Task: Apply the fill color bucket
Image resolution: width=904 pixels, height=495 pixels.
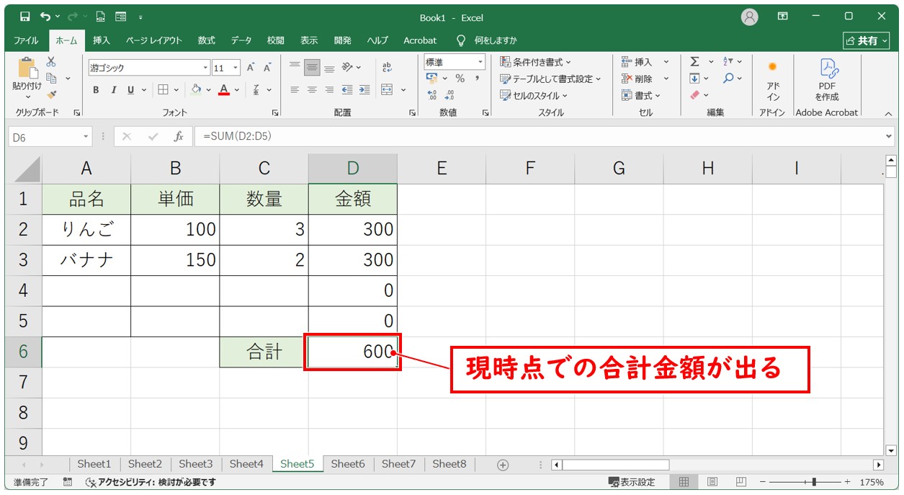Action: point(196,90)
